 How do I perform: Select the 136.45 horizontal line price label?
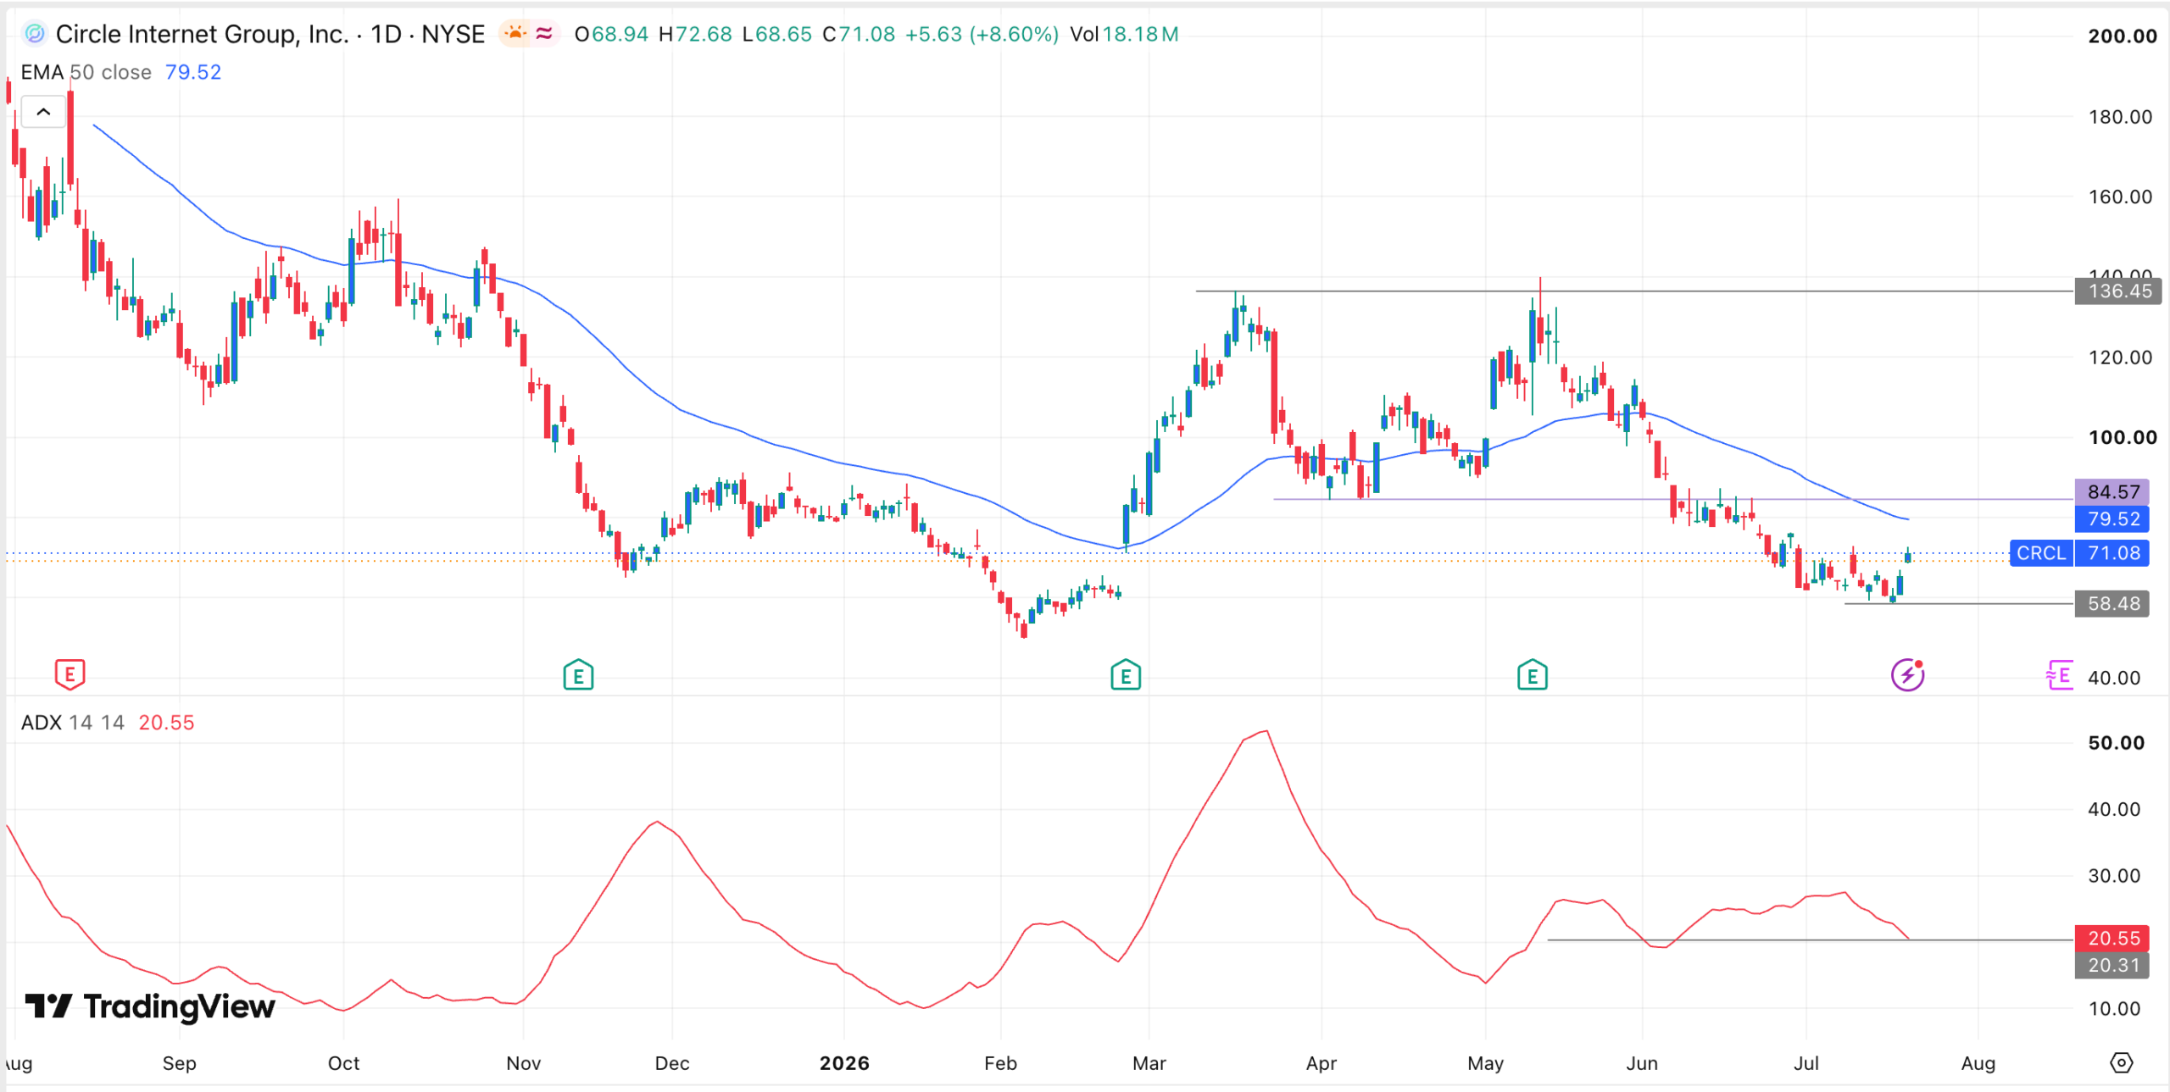click(2117, 291)
